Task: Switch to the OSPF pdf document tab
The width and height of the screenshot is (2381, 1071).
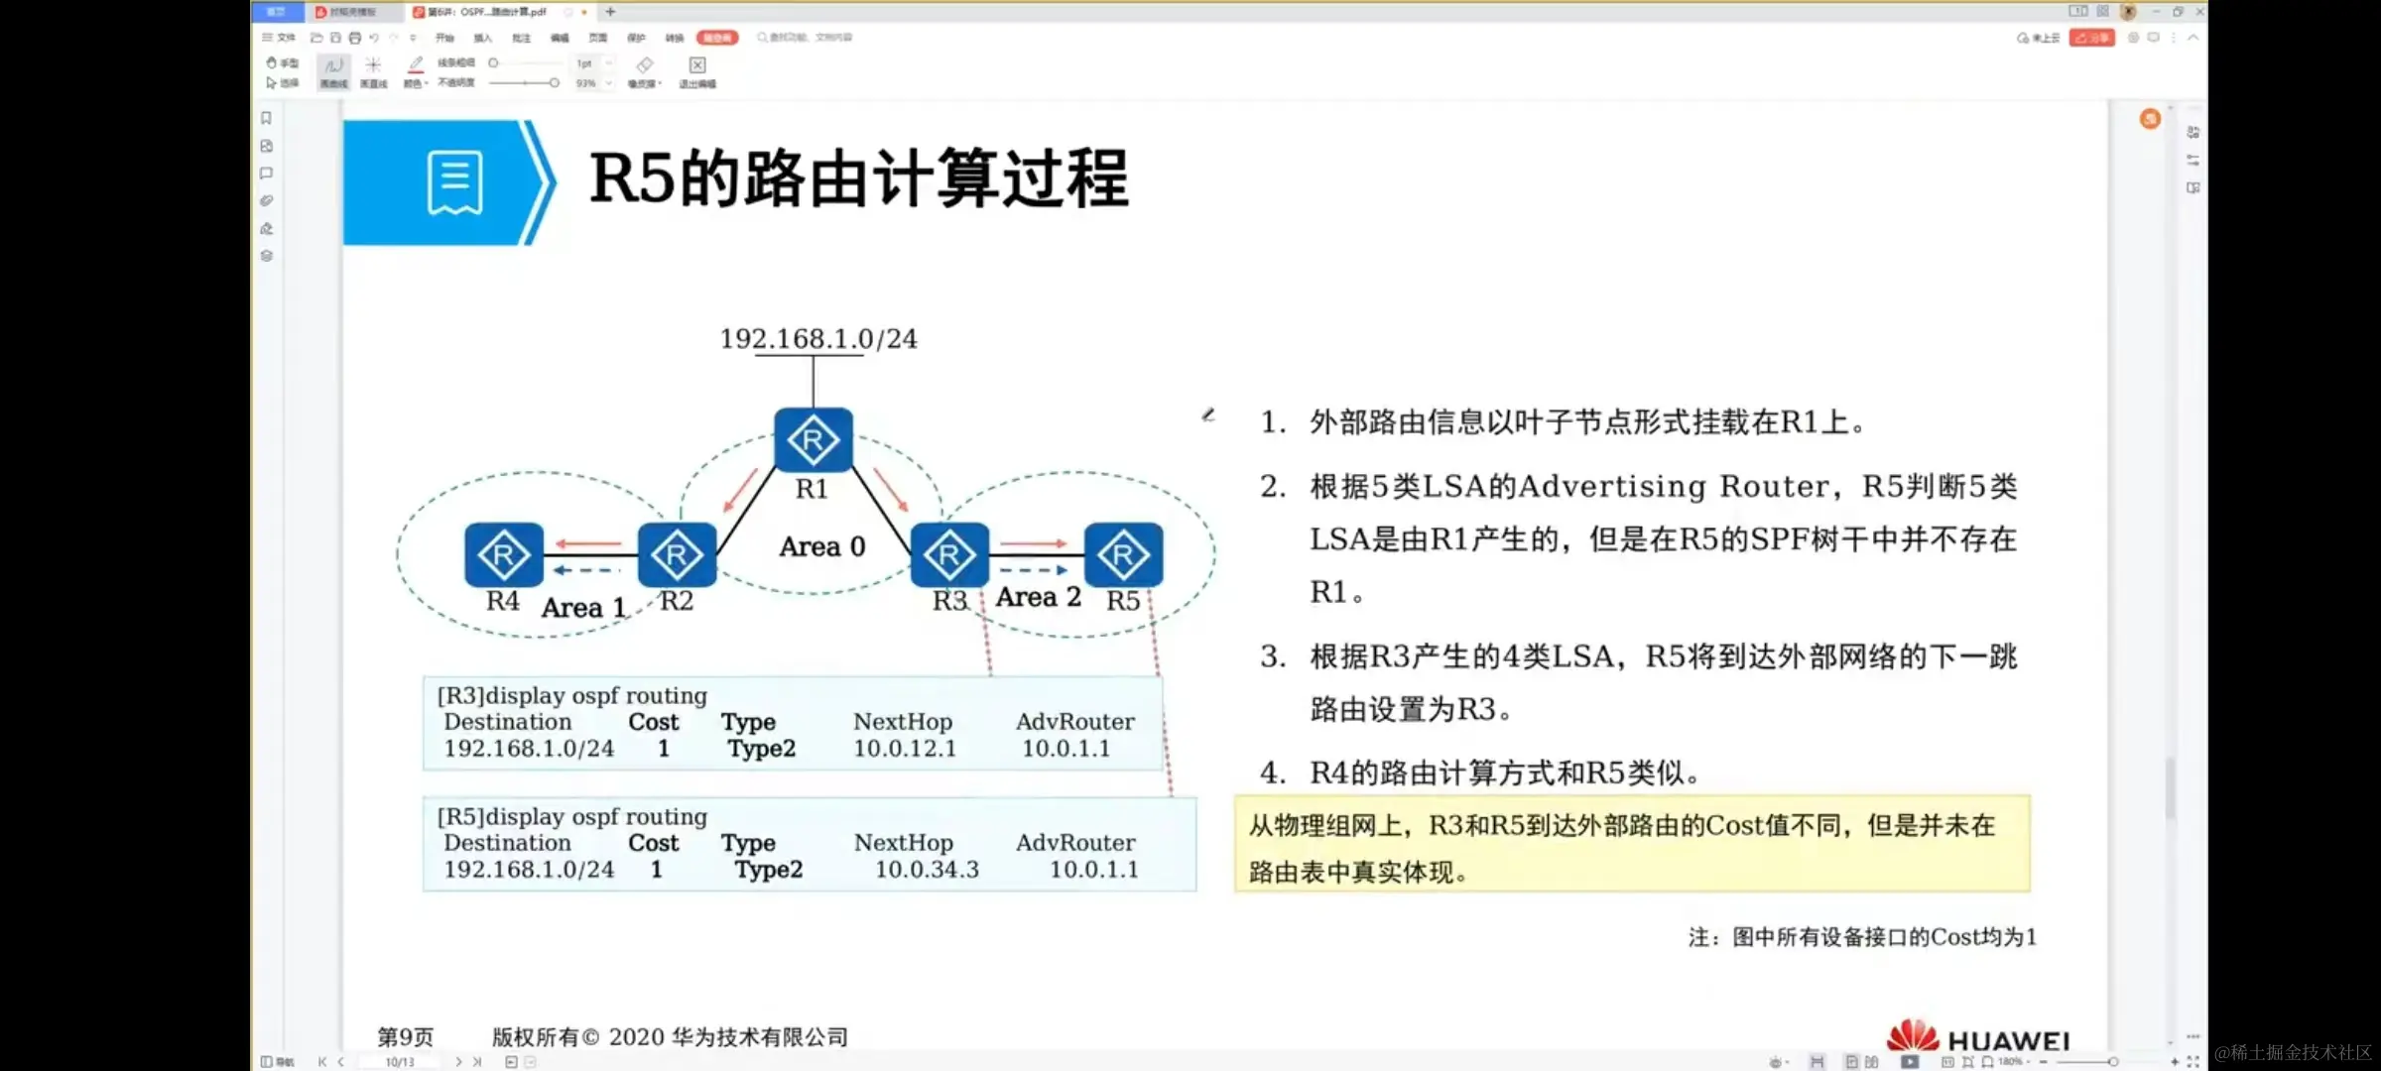Action: click(x=486, y=12)
